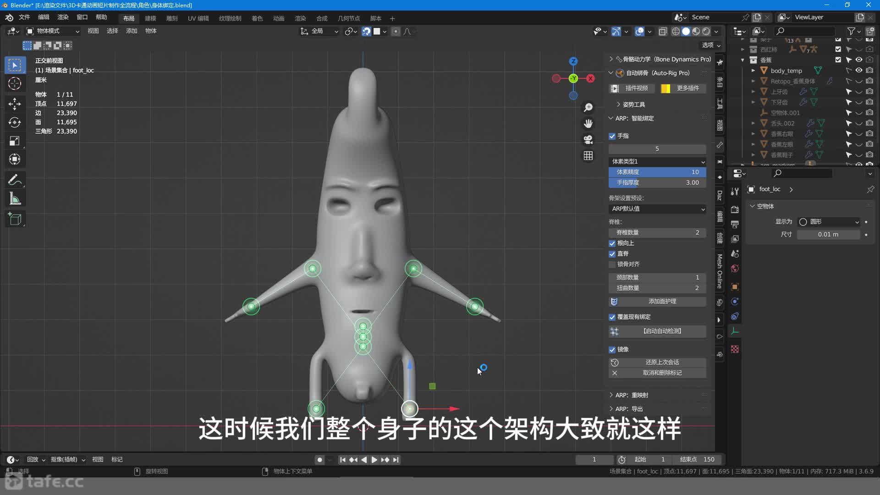Open World properties tab icon
Image resolution: width=880 pixels, height=495 pixels.
click(735, 269)
